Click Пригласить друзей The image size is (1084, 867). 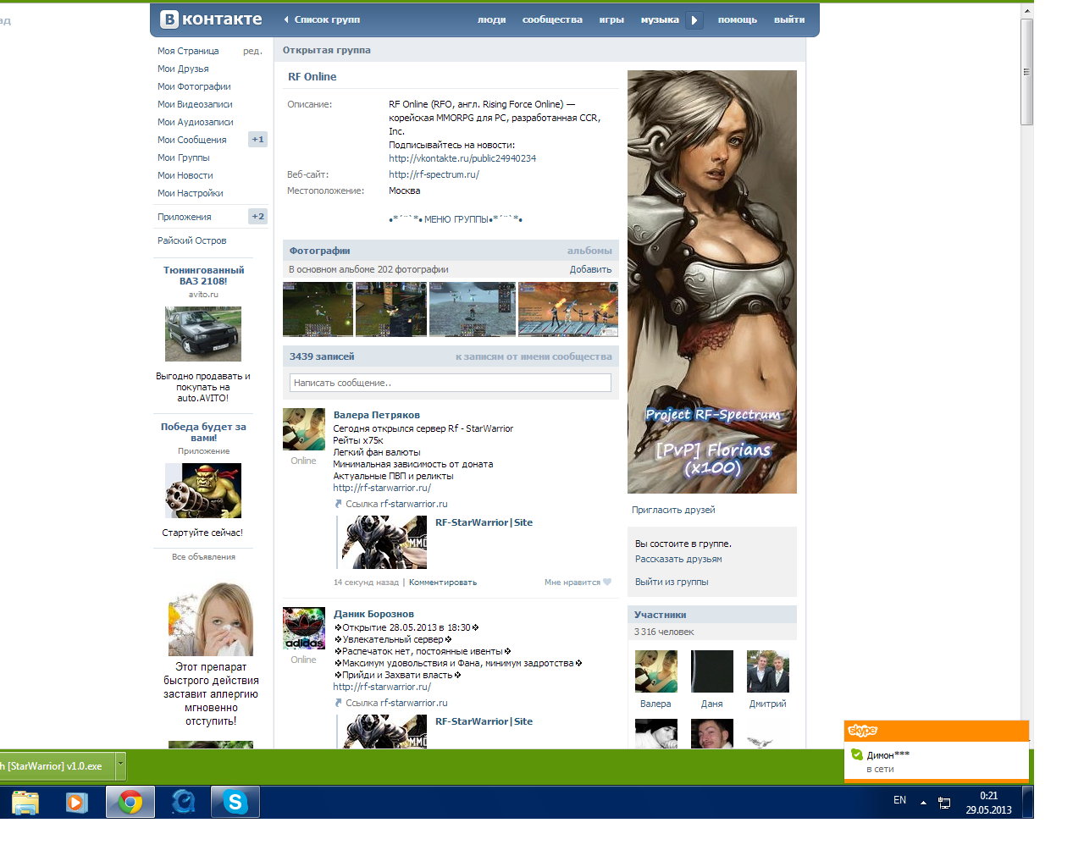[x=673, y=510]
